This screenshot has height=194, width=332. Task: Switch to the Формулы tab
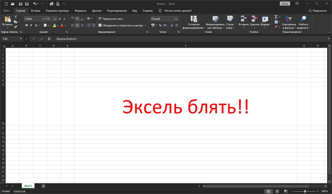coord(80,11)
